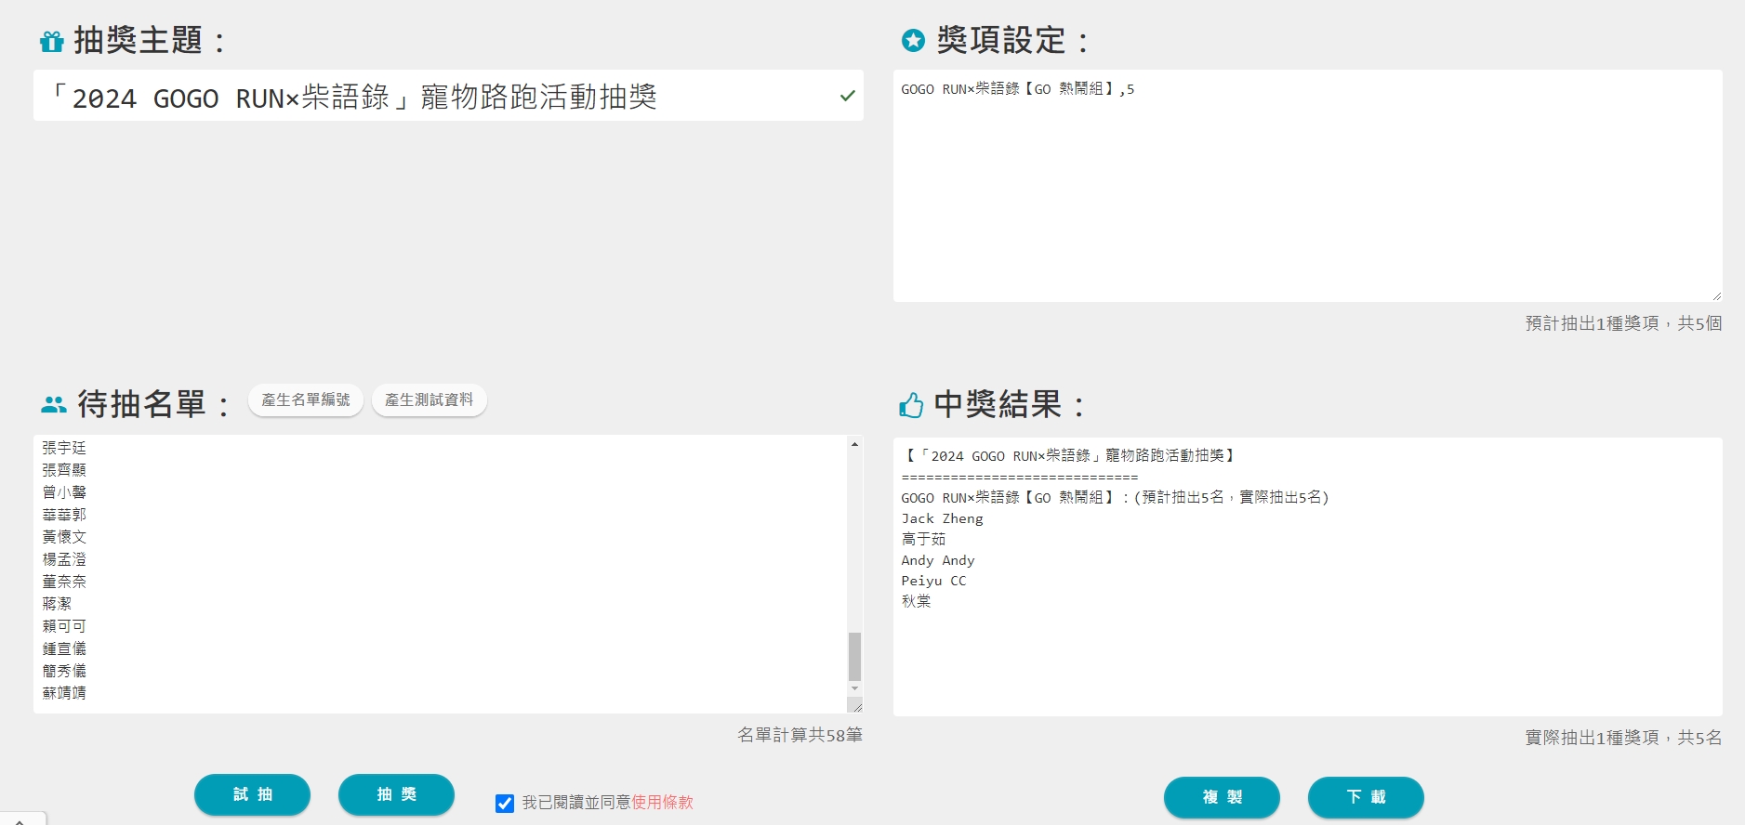Click the thumbs-up icon beside 中獎結果

pos(911,405)
